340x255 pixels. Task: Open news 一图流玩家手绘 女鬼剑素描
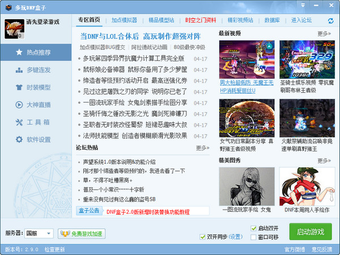(x=135, y=103)
